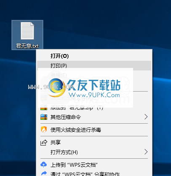
Task: Click the WinRAR icon beside 其他压缩命令
Action: pyautogui.click(x=44, y=117)
